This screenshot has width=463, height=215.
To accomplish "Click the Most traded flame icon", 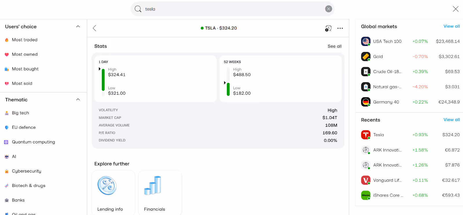I will 7,40.
